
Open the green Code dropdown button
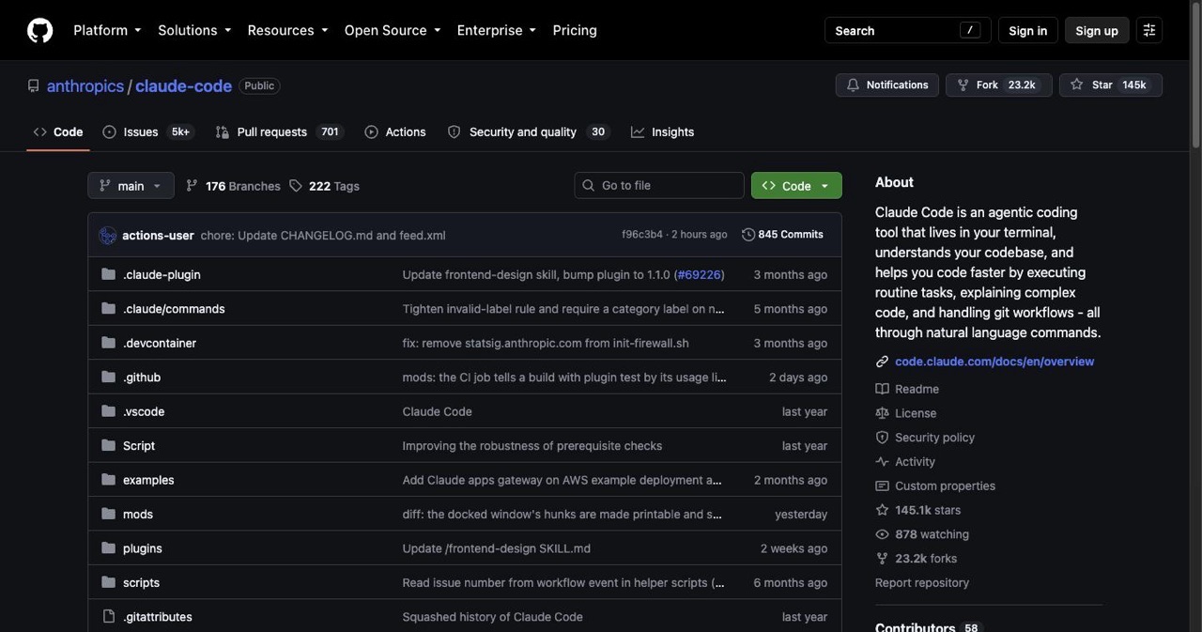796,186
